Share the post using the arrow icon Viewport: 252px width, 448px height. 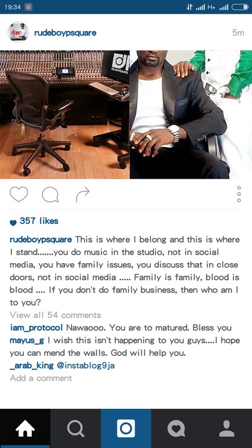(x=83, y=195)
